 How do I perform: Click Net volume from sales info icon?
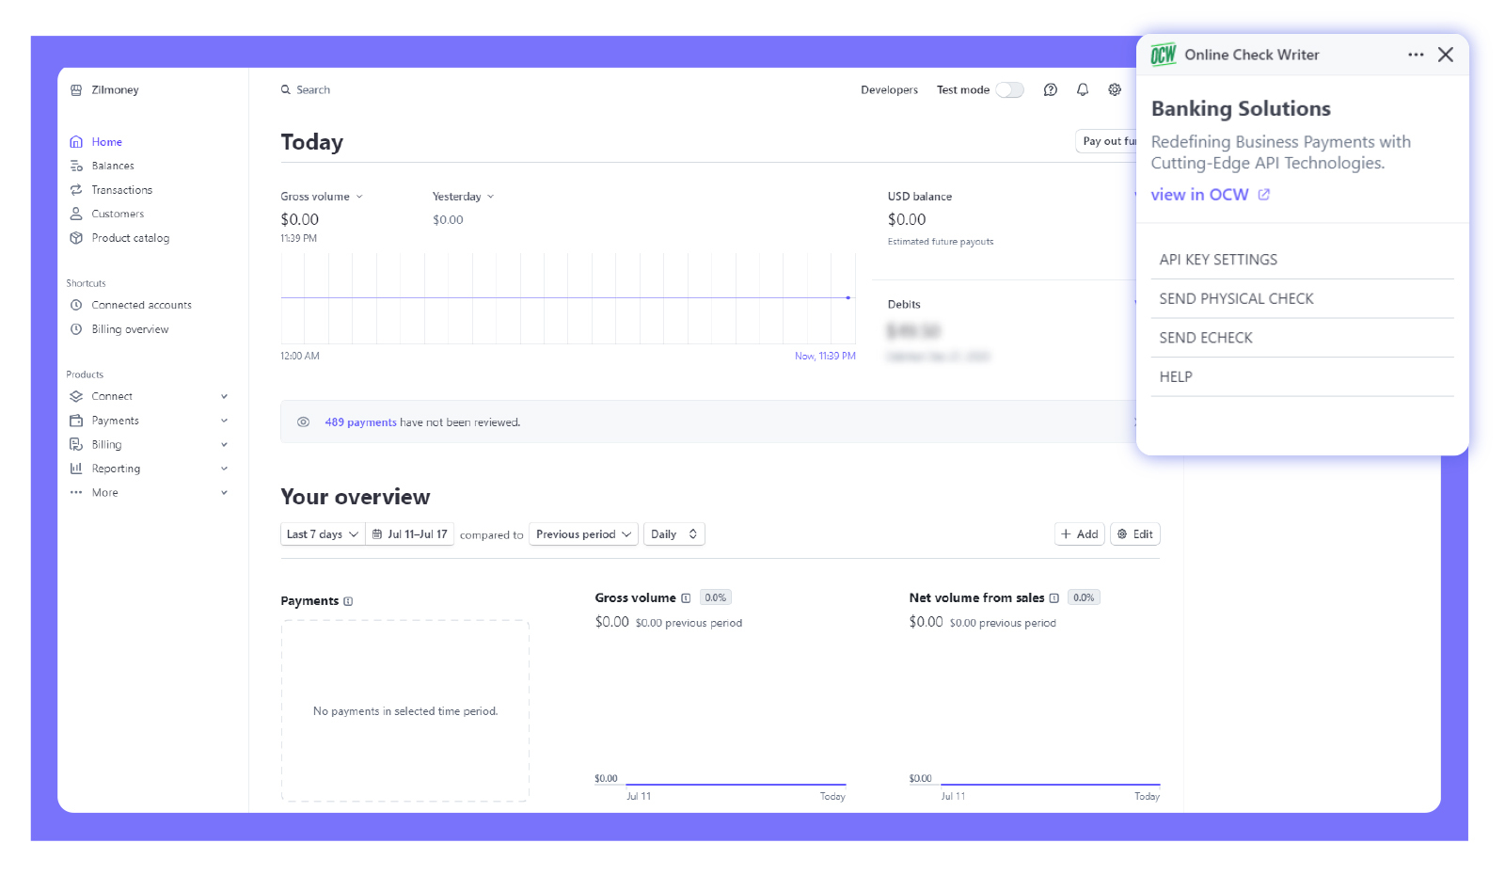pos(1053,598)
